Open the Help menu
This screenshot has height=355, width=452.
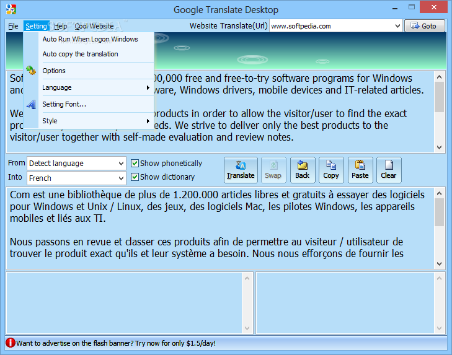coord(61,26)
